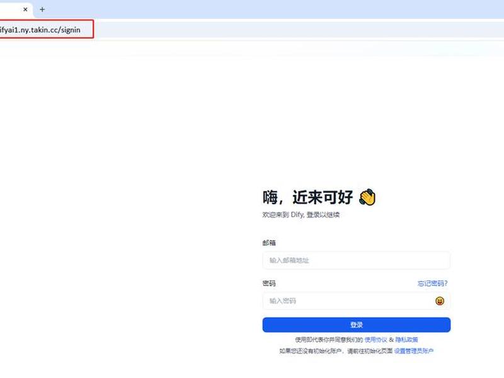Focus the 邮箱 email input field
The height and width of the screenshot is (378, 504).
[x=356, y=260]
